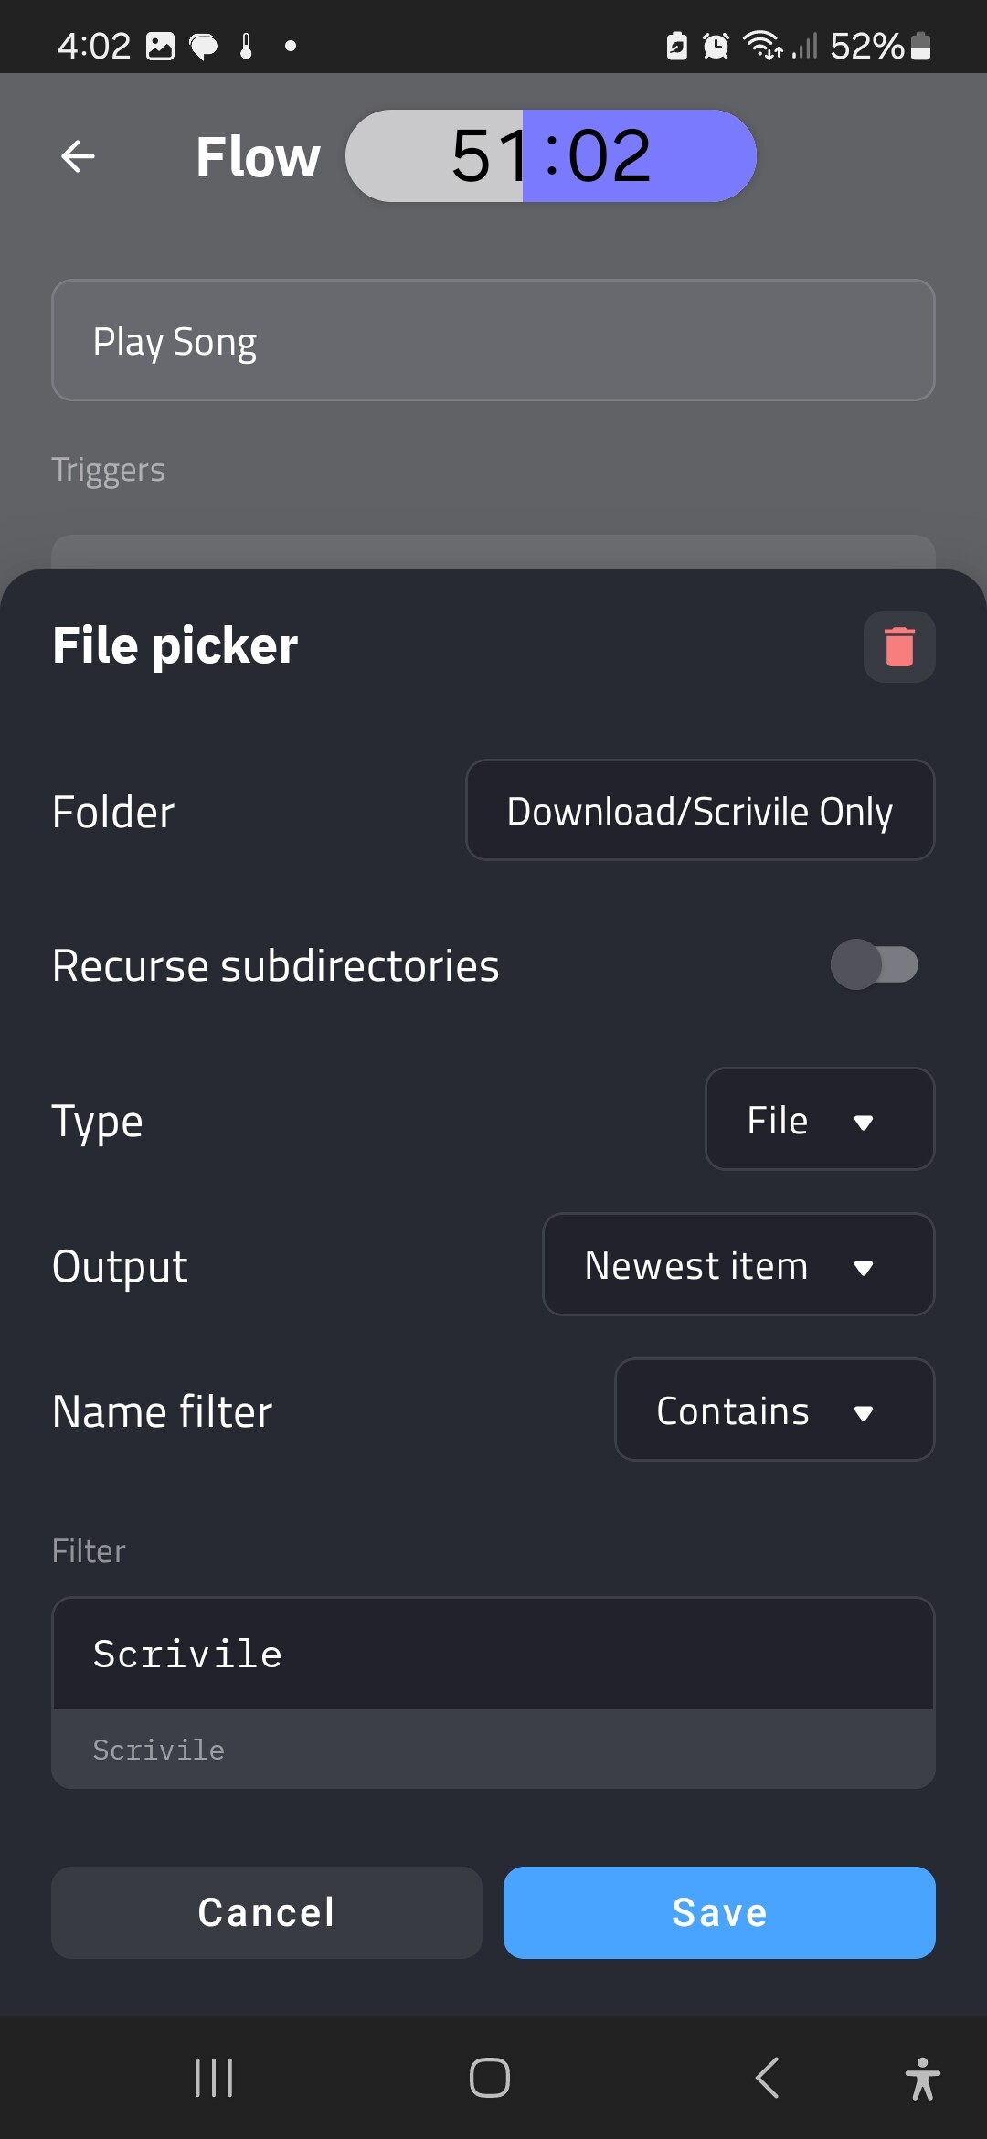Tap the alarm icon in status bar
This screenshot has height=2139, width=987.
tap(716, 46)
